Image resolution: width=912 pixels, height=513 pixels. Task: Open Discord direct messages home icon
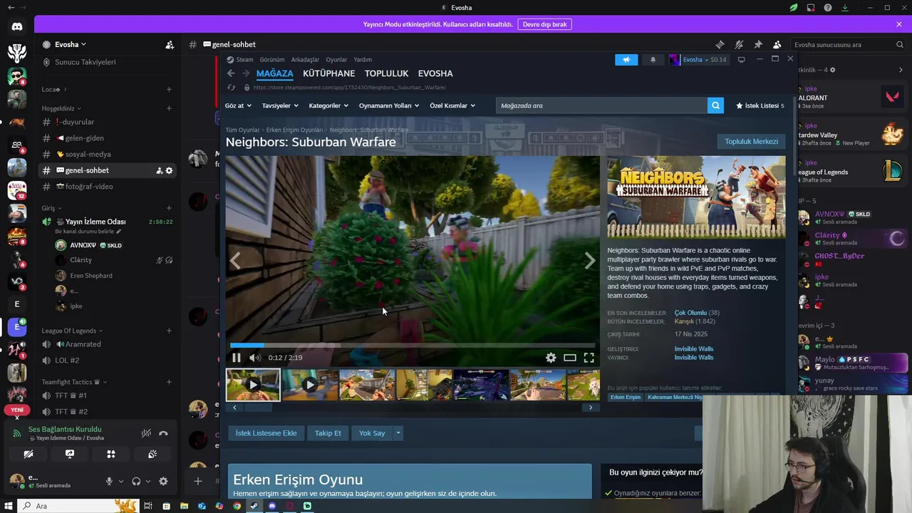coord(17,26)
